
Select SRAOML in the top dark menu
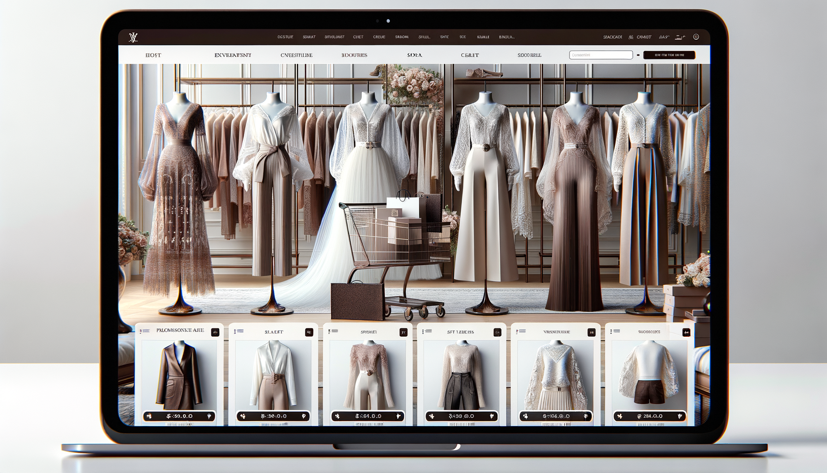(402, 37)
